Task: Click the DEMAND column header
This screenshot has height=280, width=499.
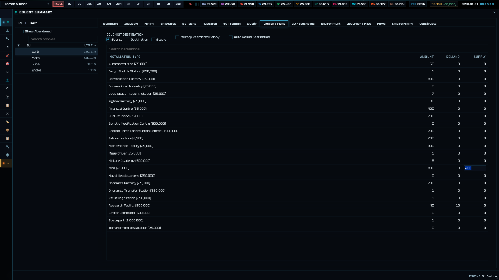Action: (453, 57)
